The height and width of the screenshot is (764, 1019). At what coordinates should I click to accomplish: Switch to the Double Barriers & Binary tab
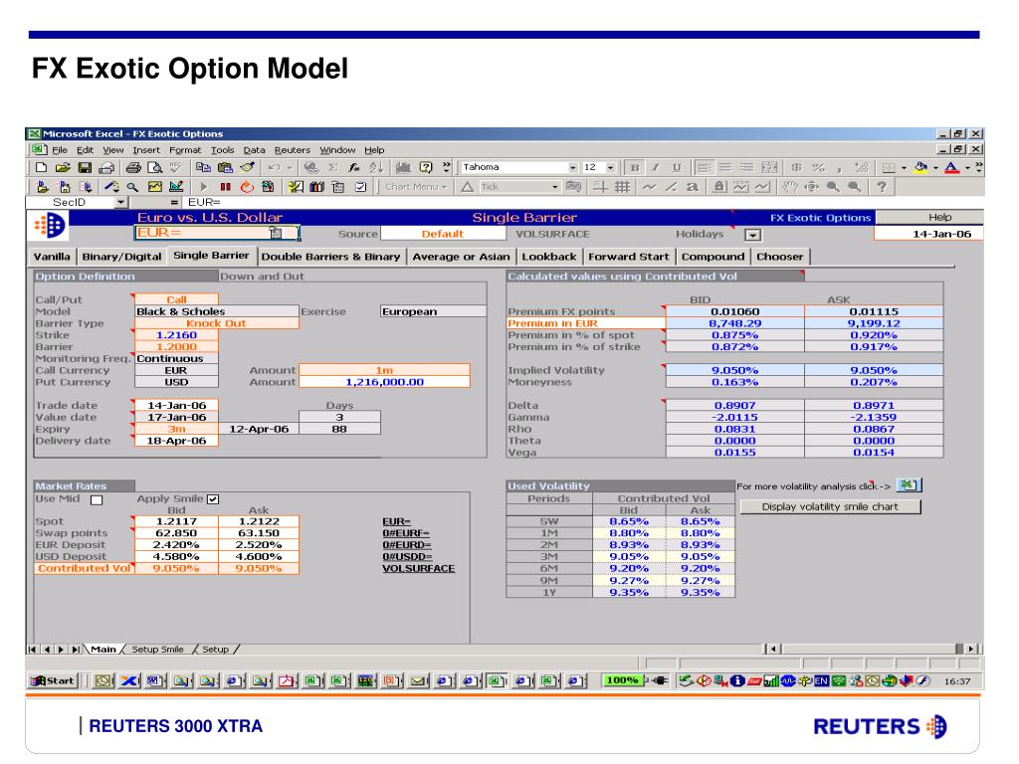point(330,257)
